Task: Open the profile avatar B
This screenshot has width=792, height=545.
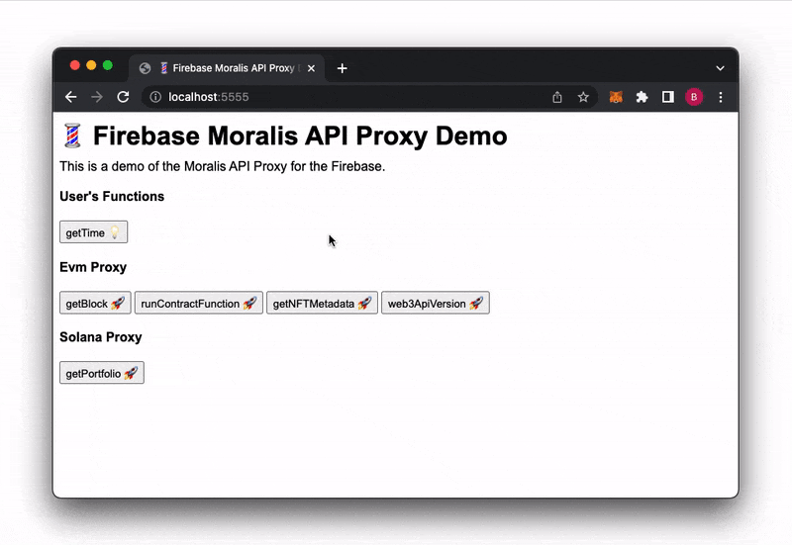Action: tap(694, 97)
